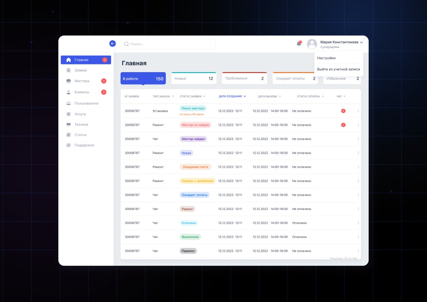Switch to the Новые tab
This screenshot has width=427, height=302.
click(x=194, y=78)
